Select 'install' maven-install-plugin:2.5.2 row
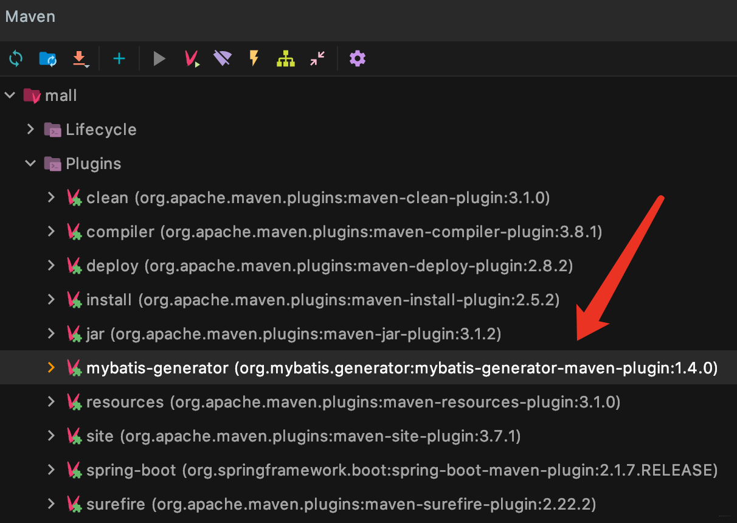This screenshot has width=737, height=523. pos(368,300)
